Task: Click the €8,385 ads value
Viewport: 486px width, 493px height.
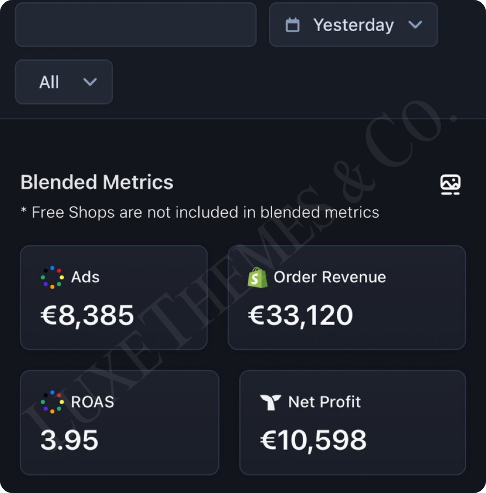Action: tap(87, 316)
